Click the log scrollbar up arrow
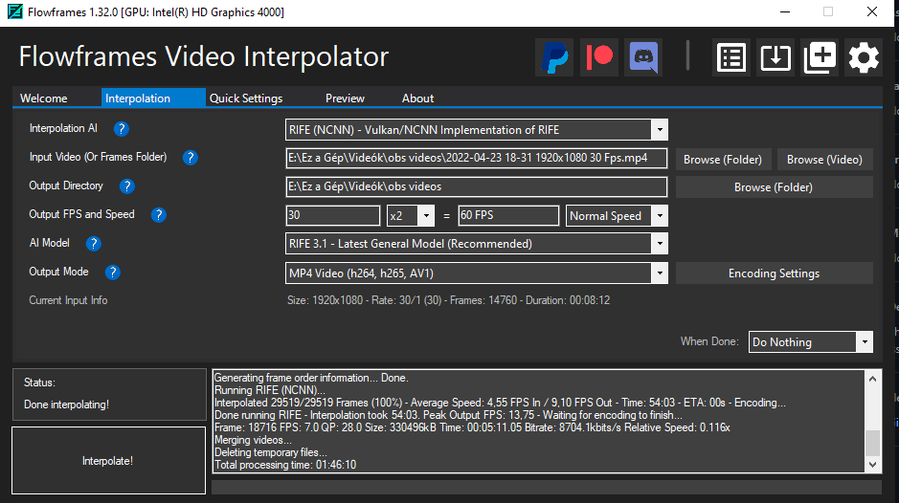The height and width of the screenshot is (503, 899). point(872,379)
